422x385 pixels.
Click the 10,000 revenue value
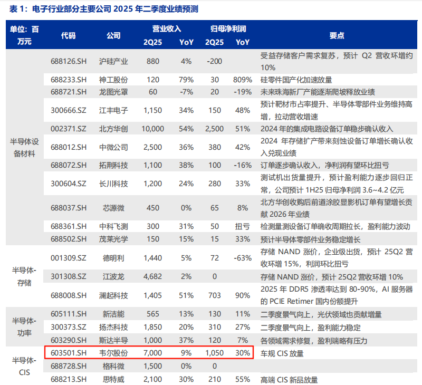tap(153, 129)
